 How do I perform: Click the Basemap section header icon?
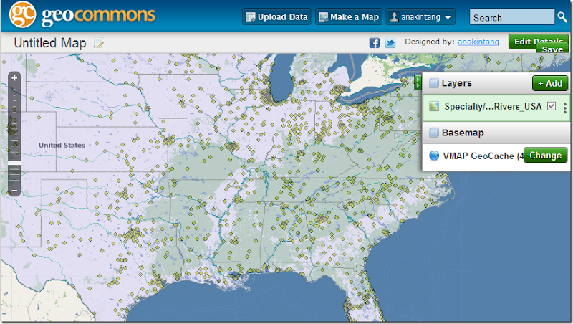click(x=433, y=133)
